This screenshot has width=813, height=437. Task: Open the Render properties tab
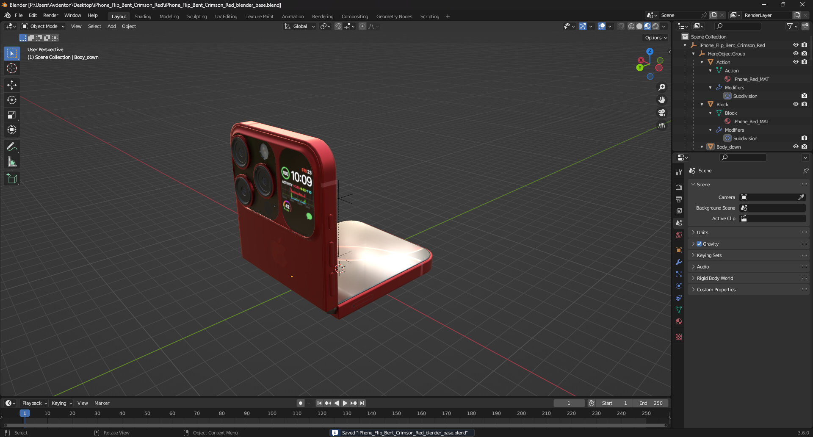point(679,187)
